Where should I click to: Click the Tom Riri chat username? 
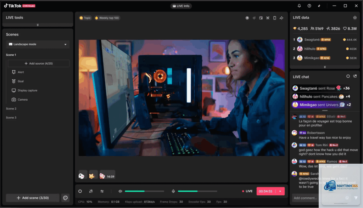(x=321, y=145)
